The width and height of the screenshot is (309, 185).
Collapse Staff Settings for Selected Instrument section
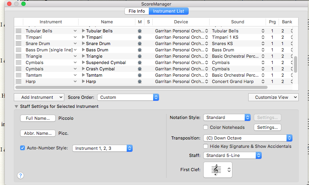click(16, 106)
